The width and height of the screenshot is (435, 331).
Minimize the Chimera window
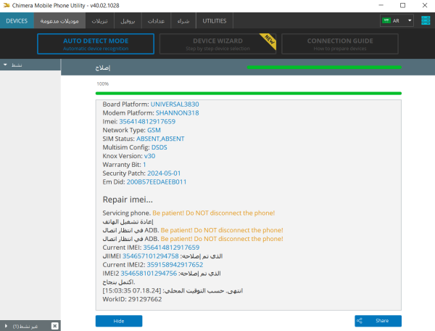(x=381, y=5)
